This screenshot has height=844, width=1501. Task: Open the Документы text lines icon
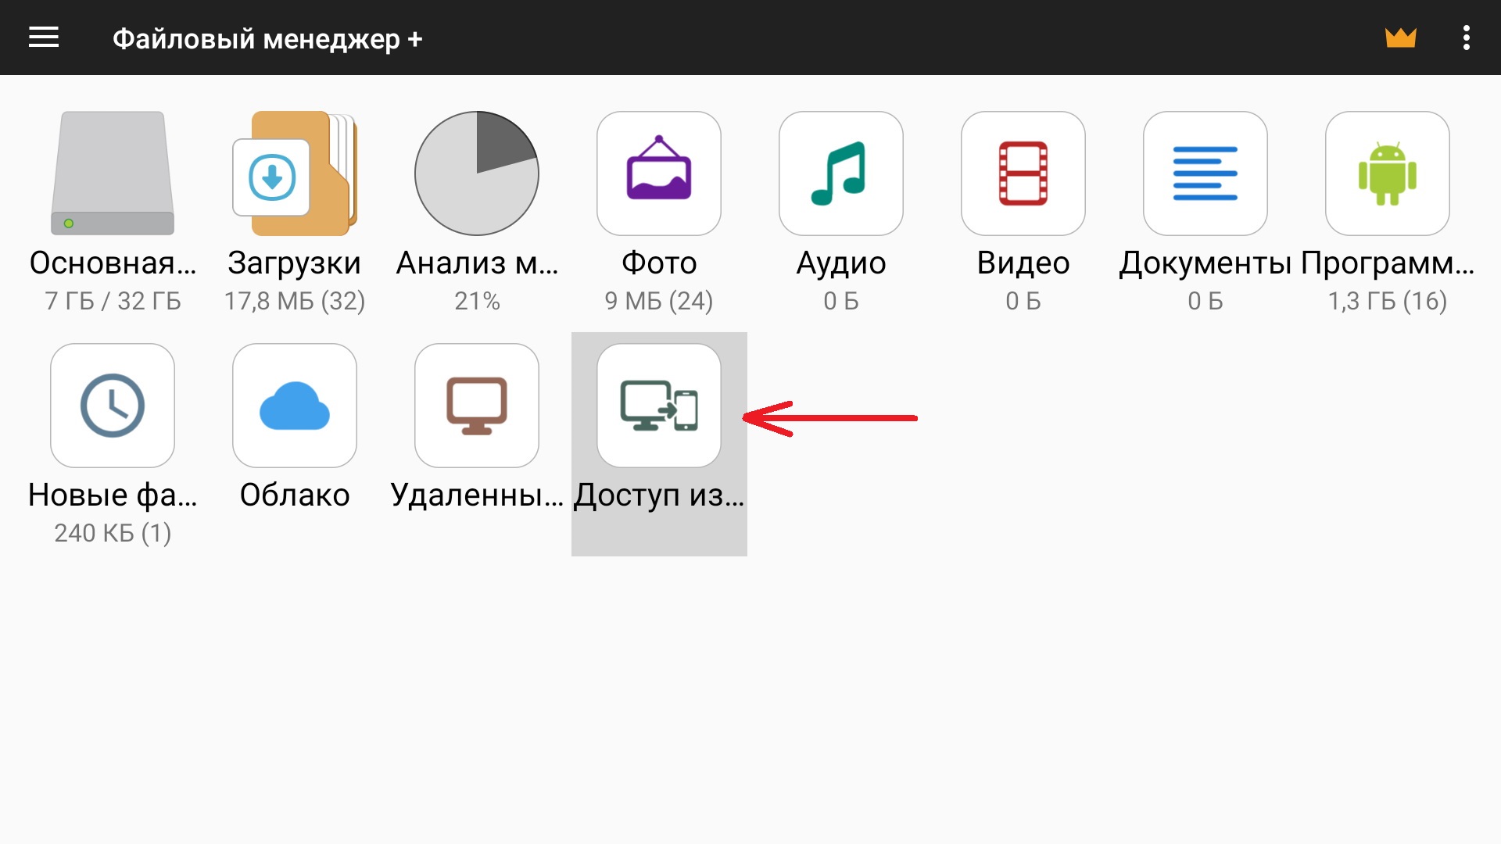1205,173
